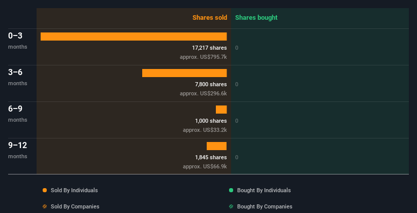Click the 9–12 months sold bar
417x213 pixels.
click(216, 146)
